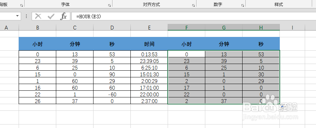Click cell with 16 in column B
The width and height of the screenshot is (316, 128).
[x=38, y=88]
